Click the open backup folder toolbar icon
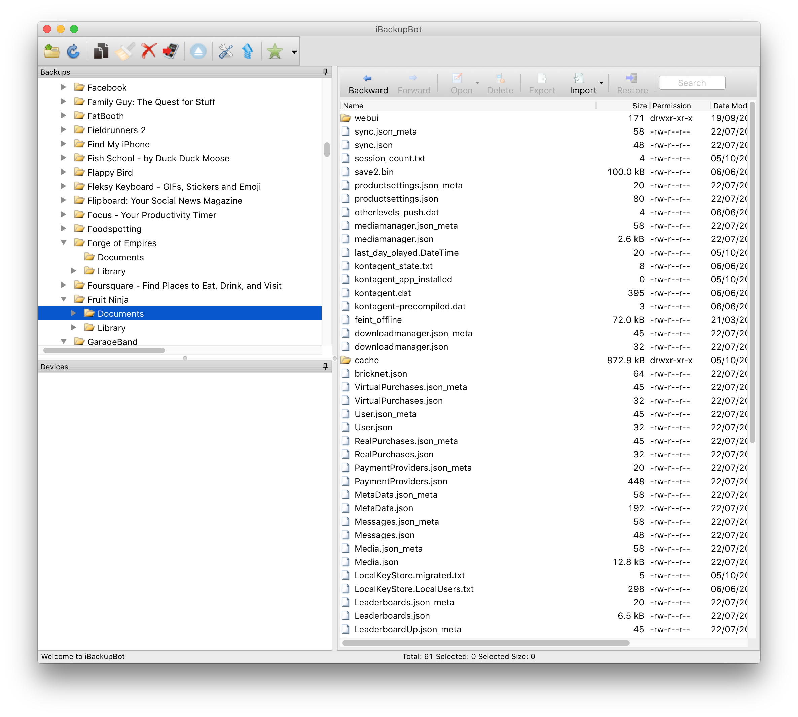798x717 pixels. click(x=51, y=51)
